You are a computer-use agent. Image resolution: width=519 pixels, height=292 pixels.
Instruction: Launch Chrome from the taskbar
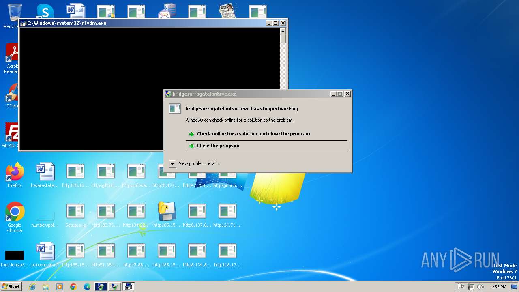[73, 287]
